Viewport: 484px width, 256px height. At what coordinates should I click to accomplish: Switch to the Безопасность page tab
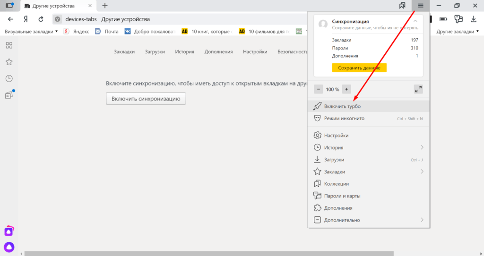292,52
